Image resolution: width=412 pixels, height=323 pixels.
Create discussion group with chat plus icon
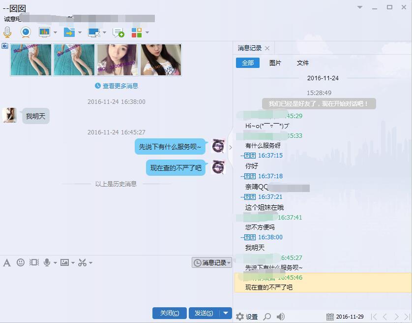click(x=118, y=32)
